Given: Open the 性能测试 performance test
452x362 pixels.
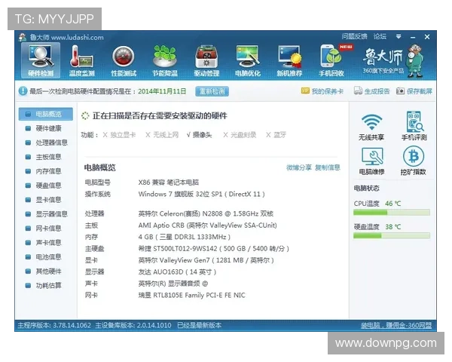Looking at the screenshot, I should (x=124, y=60).
